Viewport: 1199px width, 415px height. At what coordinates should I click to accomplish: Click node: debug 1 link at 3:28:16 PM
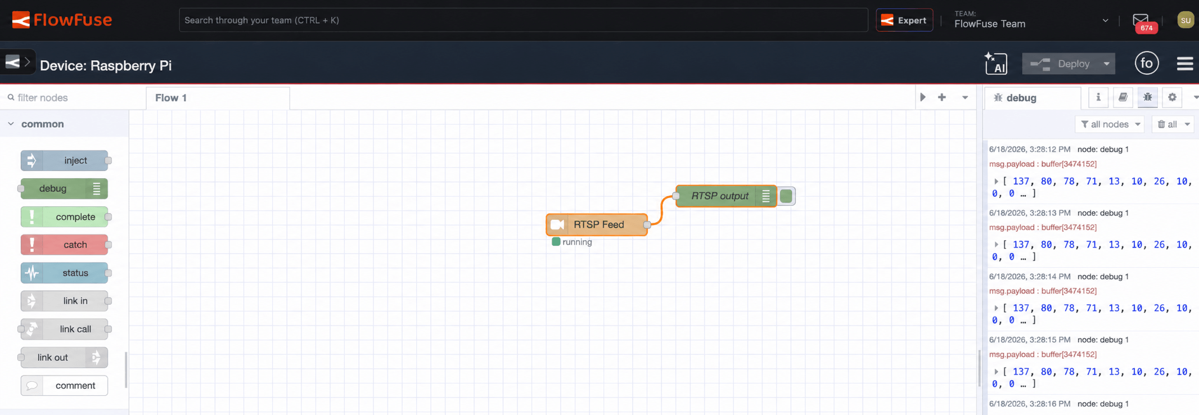point(1103,404)
